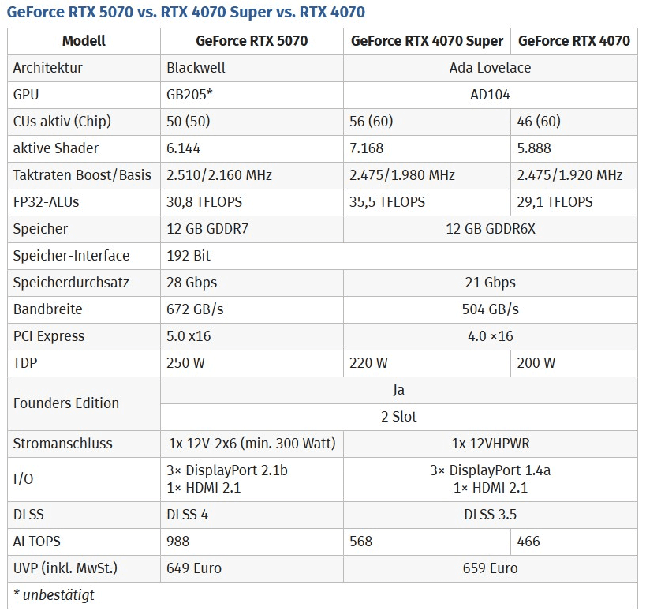Select the Modell header cell
Screen dimensions: 646x611
[84, 41]
